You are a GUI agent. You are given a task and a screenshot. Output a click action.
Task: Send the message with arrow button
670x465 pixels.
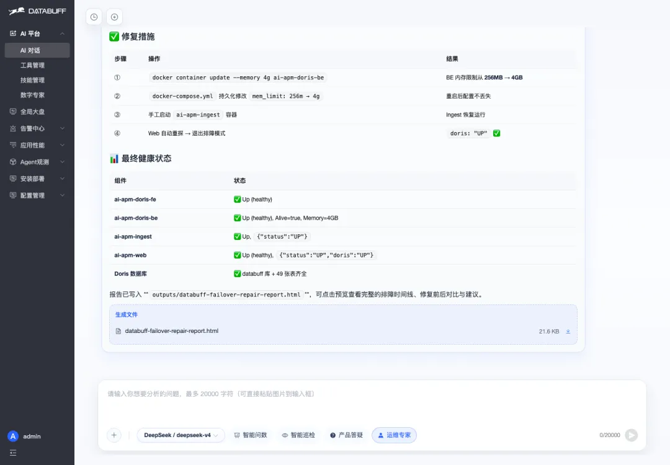(x=631, y=435)
